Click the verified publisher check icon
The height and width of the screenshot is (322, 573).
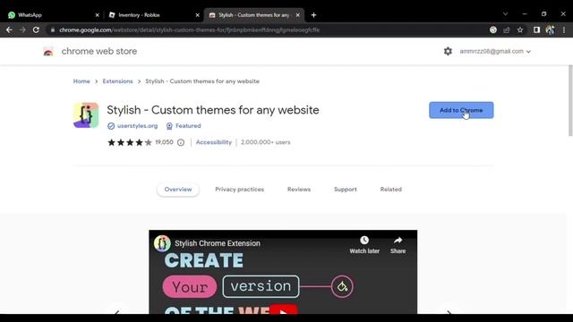[111, 126]
